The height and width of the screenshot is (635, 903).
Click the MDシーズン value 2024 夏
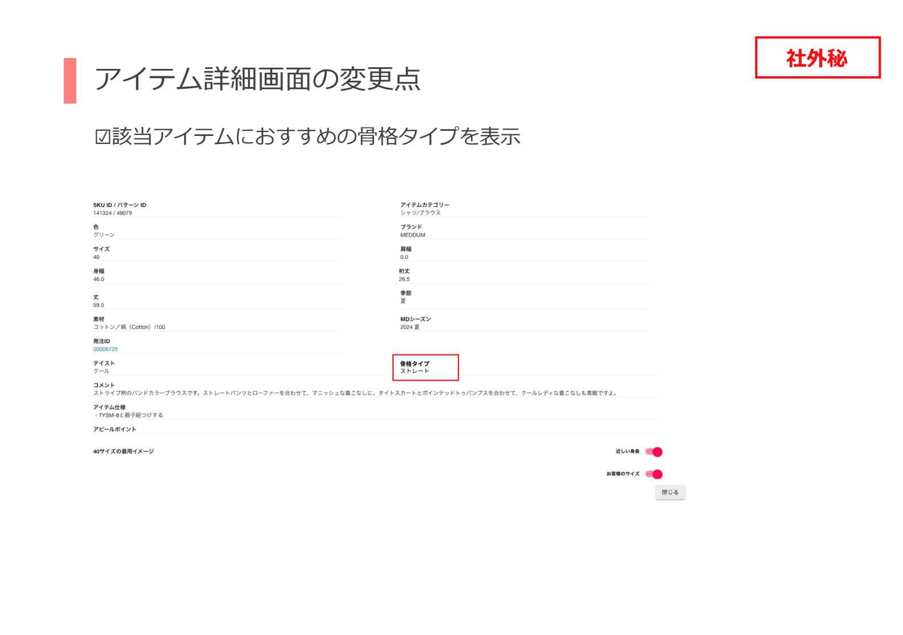tap(410, 327)
